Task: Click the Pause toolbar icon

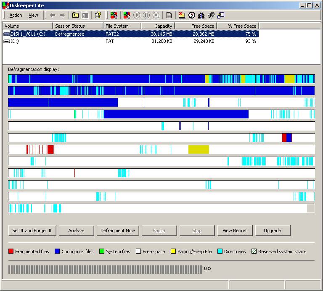Action: (x=146, y=15)
